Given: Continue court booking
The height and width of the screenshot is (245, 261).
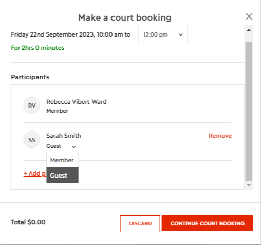Looking at the screenshot, I should 208,223.
